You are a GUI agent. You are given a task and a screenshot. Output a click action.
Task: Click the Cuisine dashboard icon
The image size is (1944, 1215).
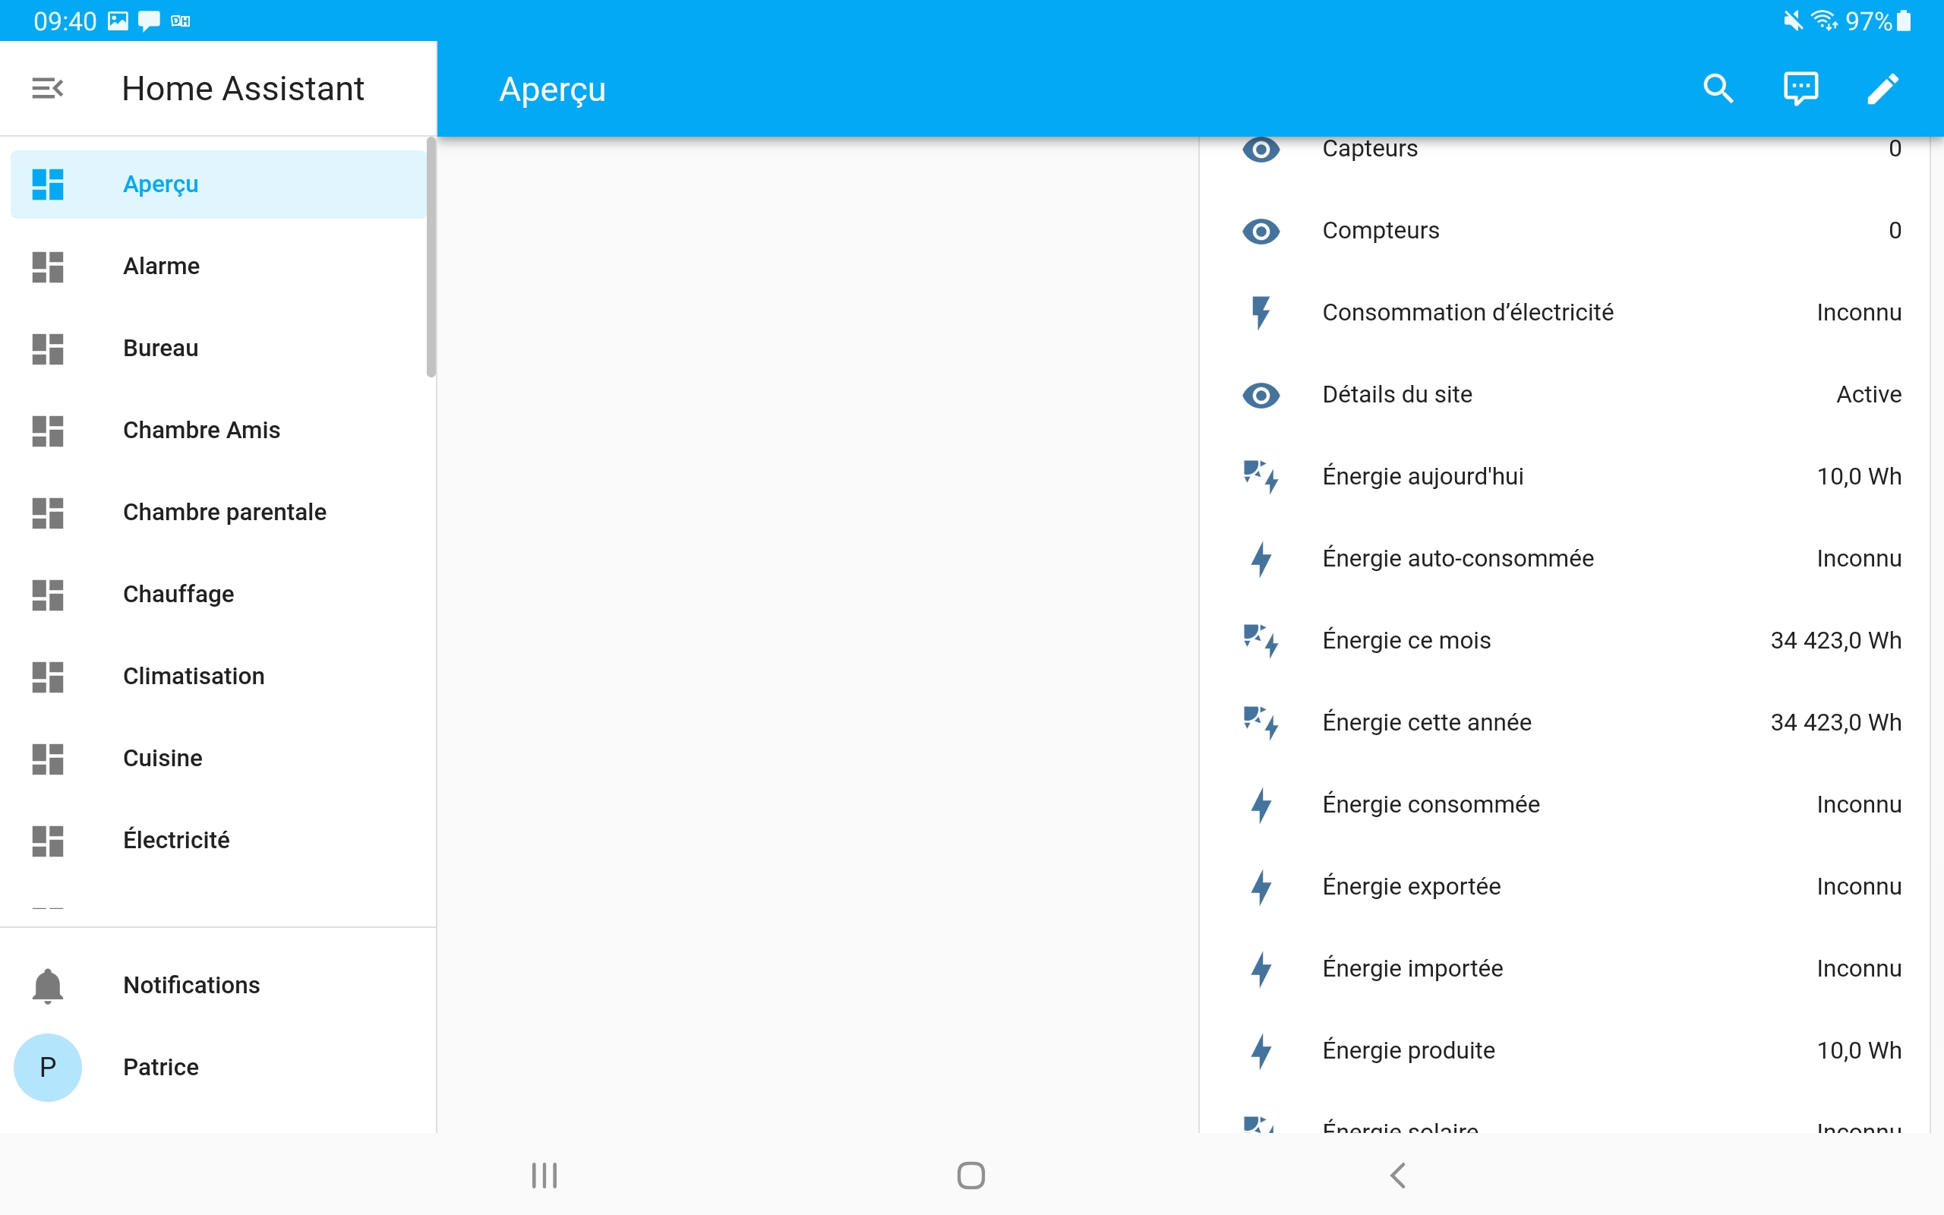[x=47, y=759]
